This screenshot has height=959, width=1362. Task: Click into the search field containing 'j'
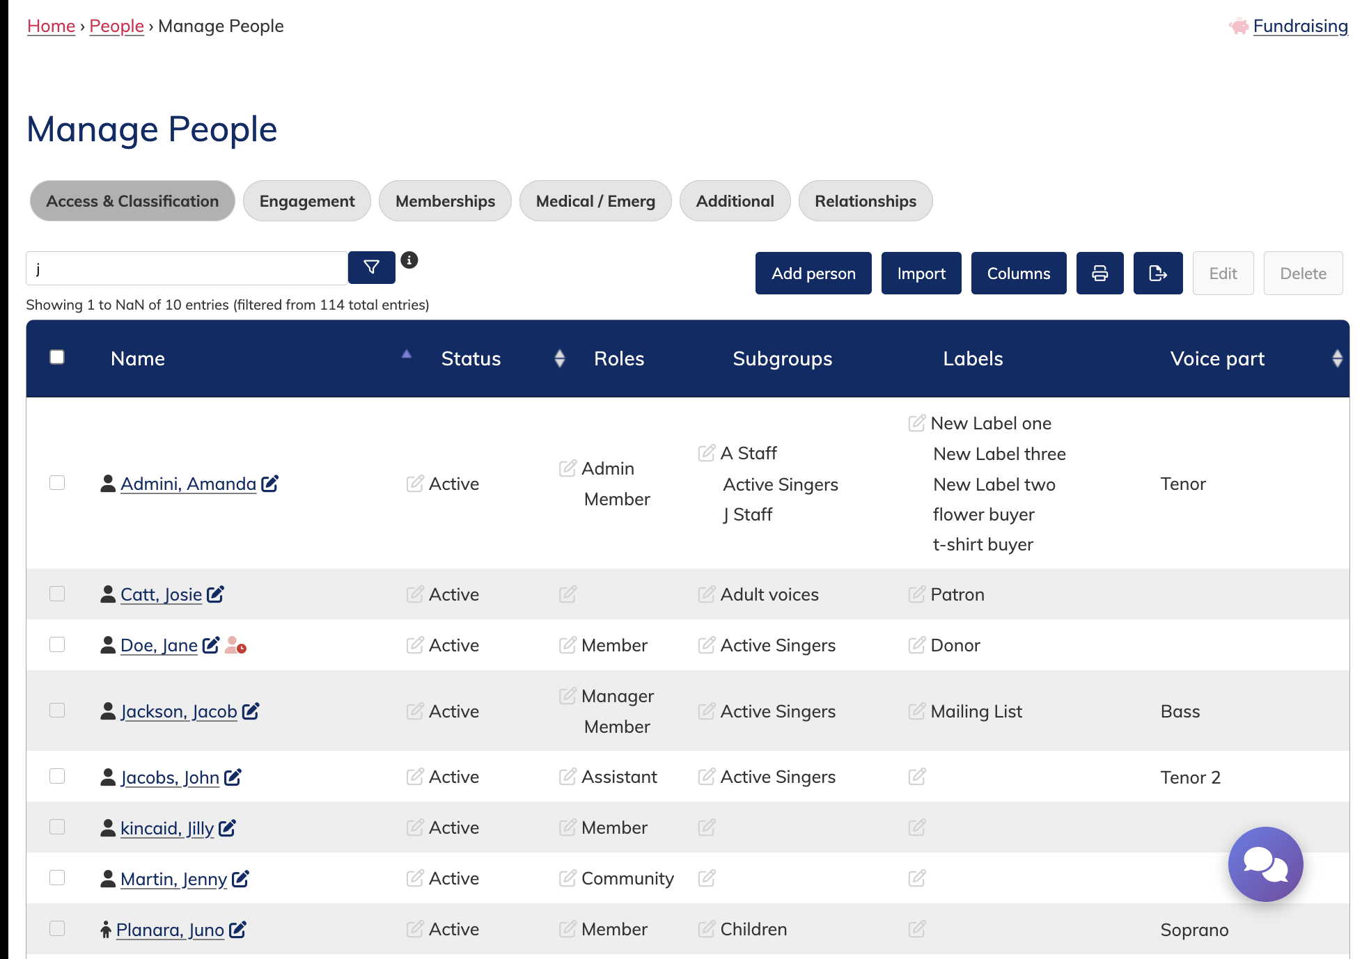point(187,269)
